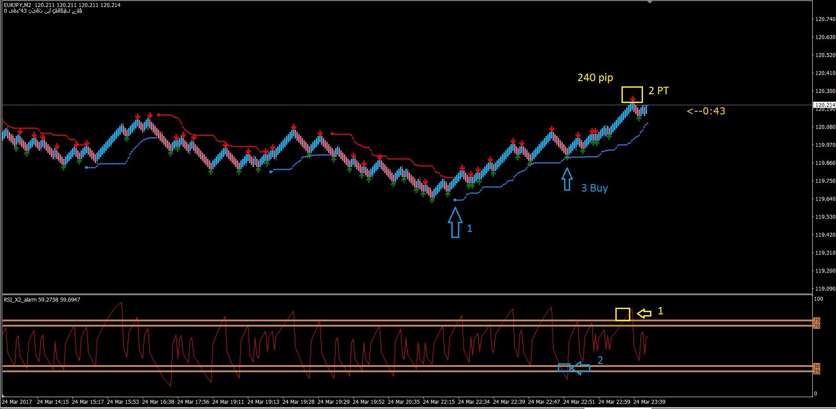Screen dimensions: 836x409
Task: Click the current price label 120.214
Action: click(x=825, y=105)
